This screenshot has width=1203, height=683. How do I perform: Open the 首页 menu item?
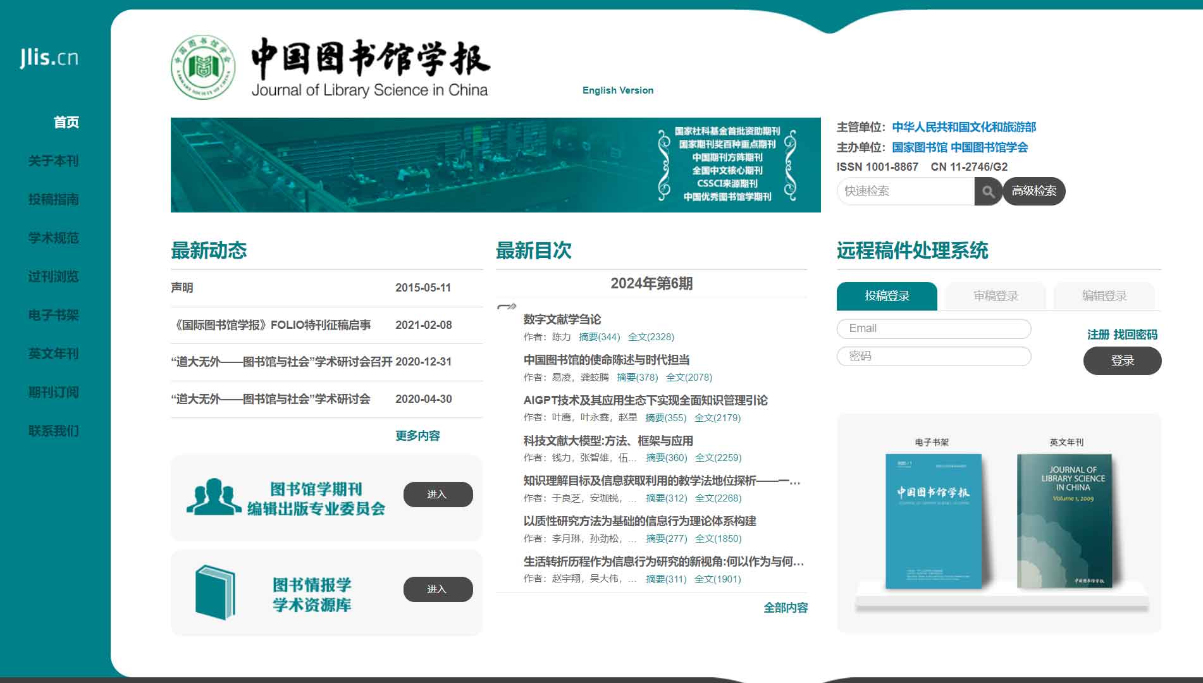(66, 122)
